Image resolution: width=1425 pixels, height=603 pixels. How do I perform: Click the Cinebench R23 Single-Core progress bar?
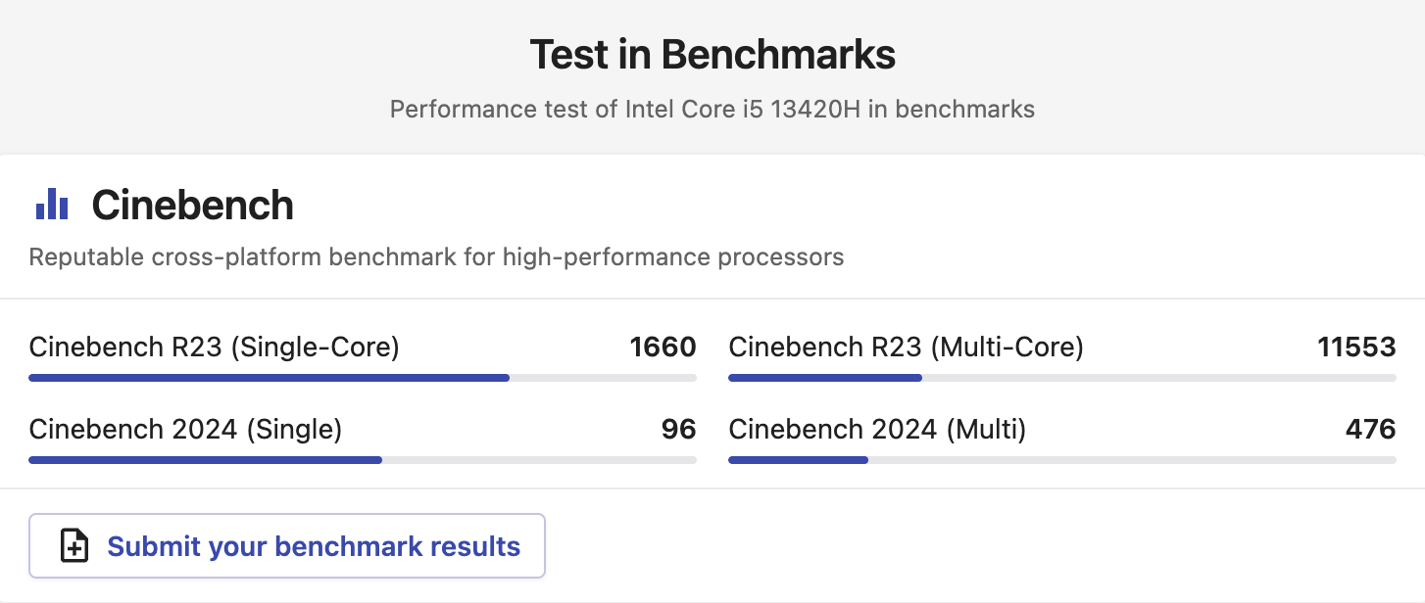point(363,378)
